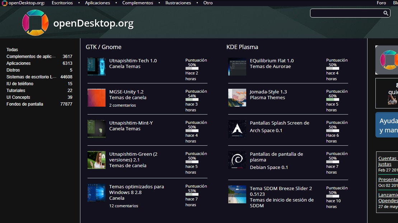Open the Escritorios menu
398x223 pixels.
[62, 3]
